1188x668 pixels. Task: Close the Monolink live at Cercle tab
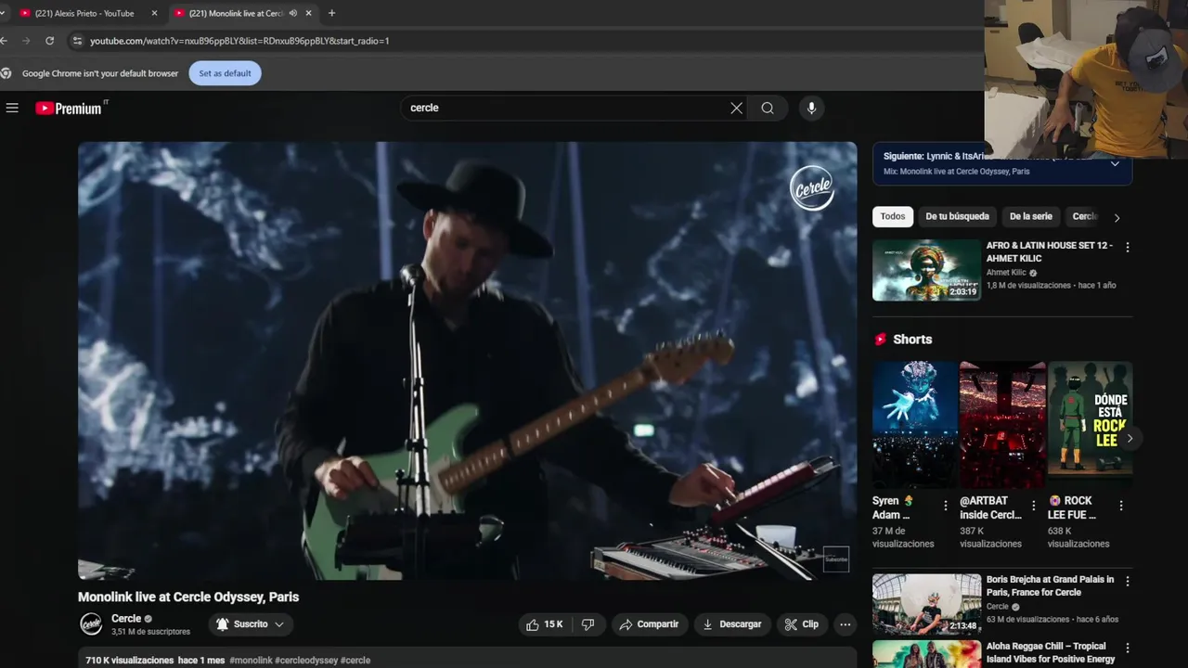click(308, 13)
